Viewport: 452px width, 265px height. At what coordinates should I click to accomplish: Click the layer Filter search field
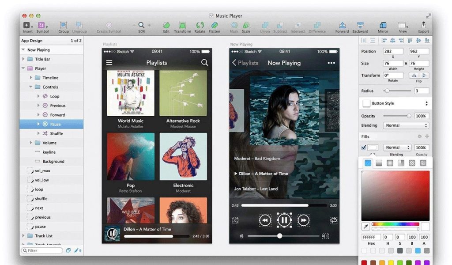(42, 250)
